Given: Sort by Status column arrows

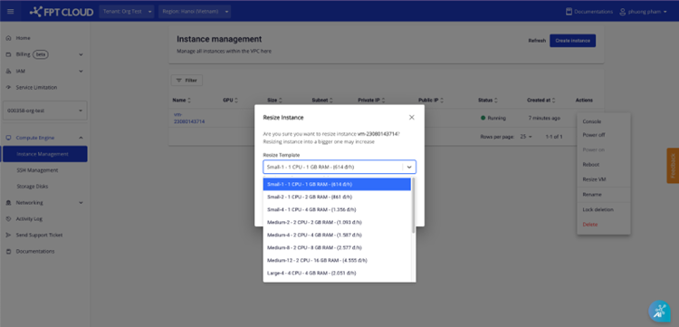Looking at the screenshot, I should [496, 101].
